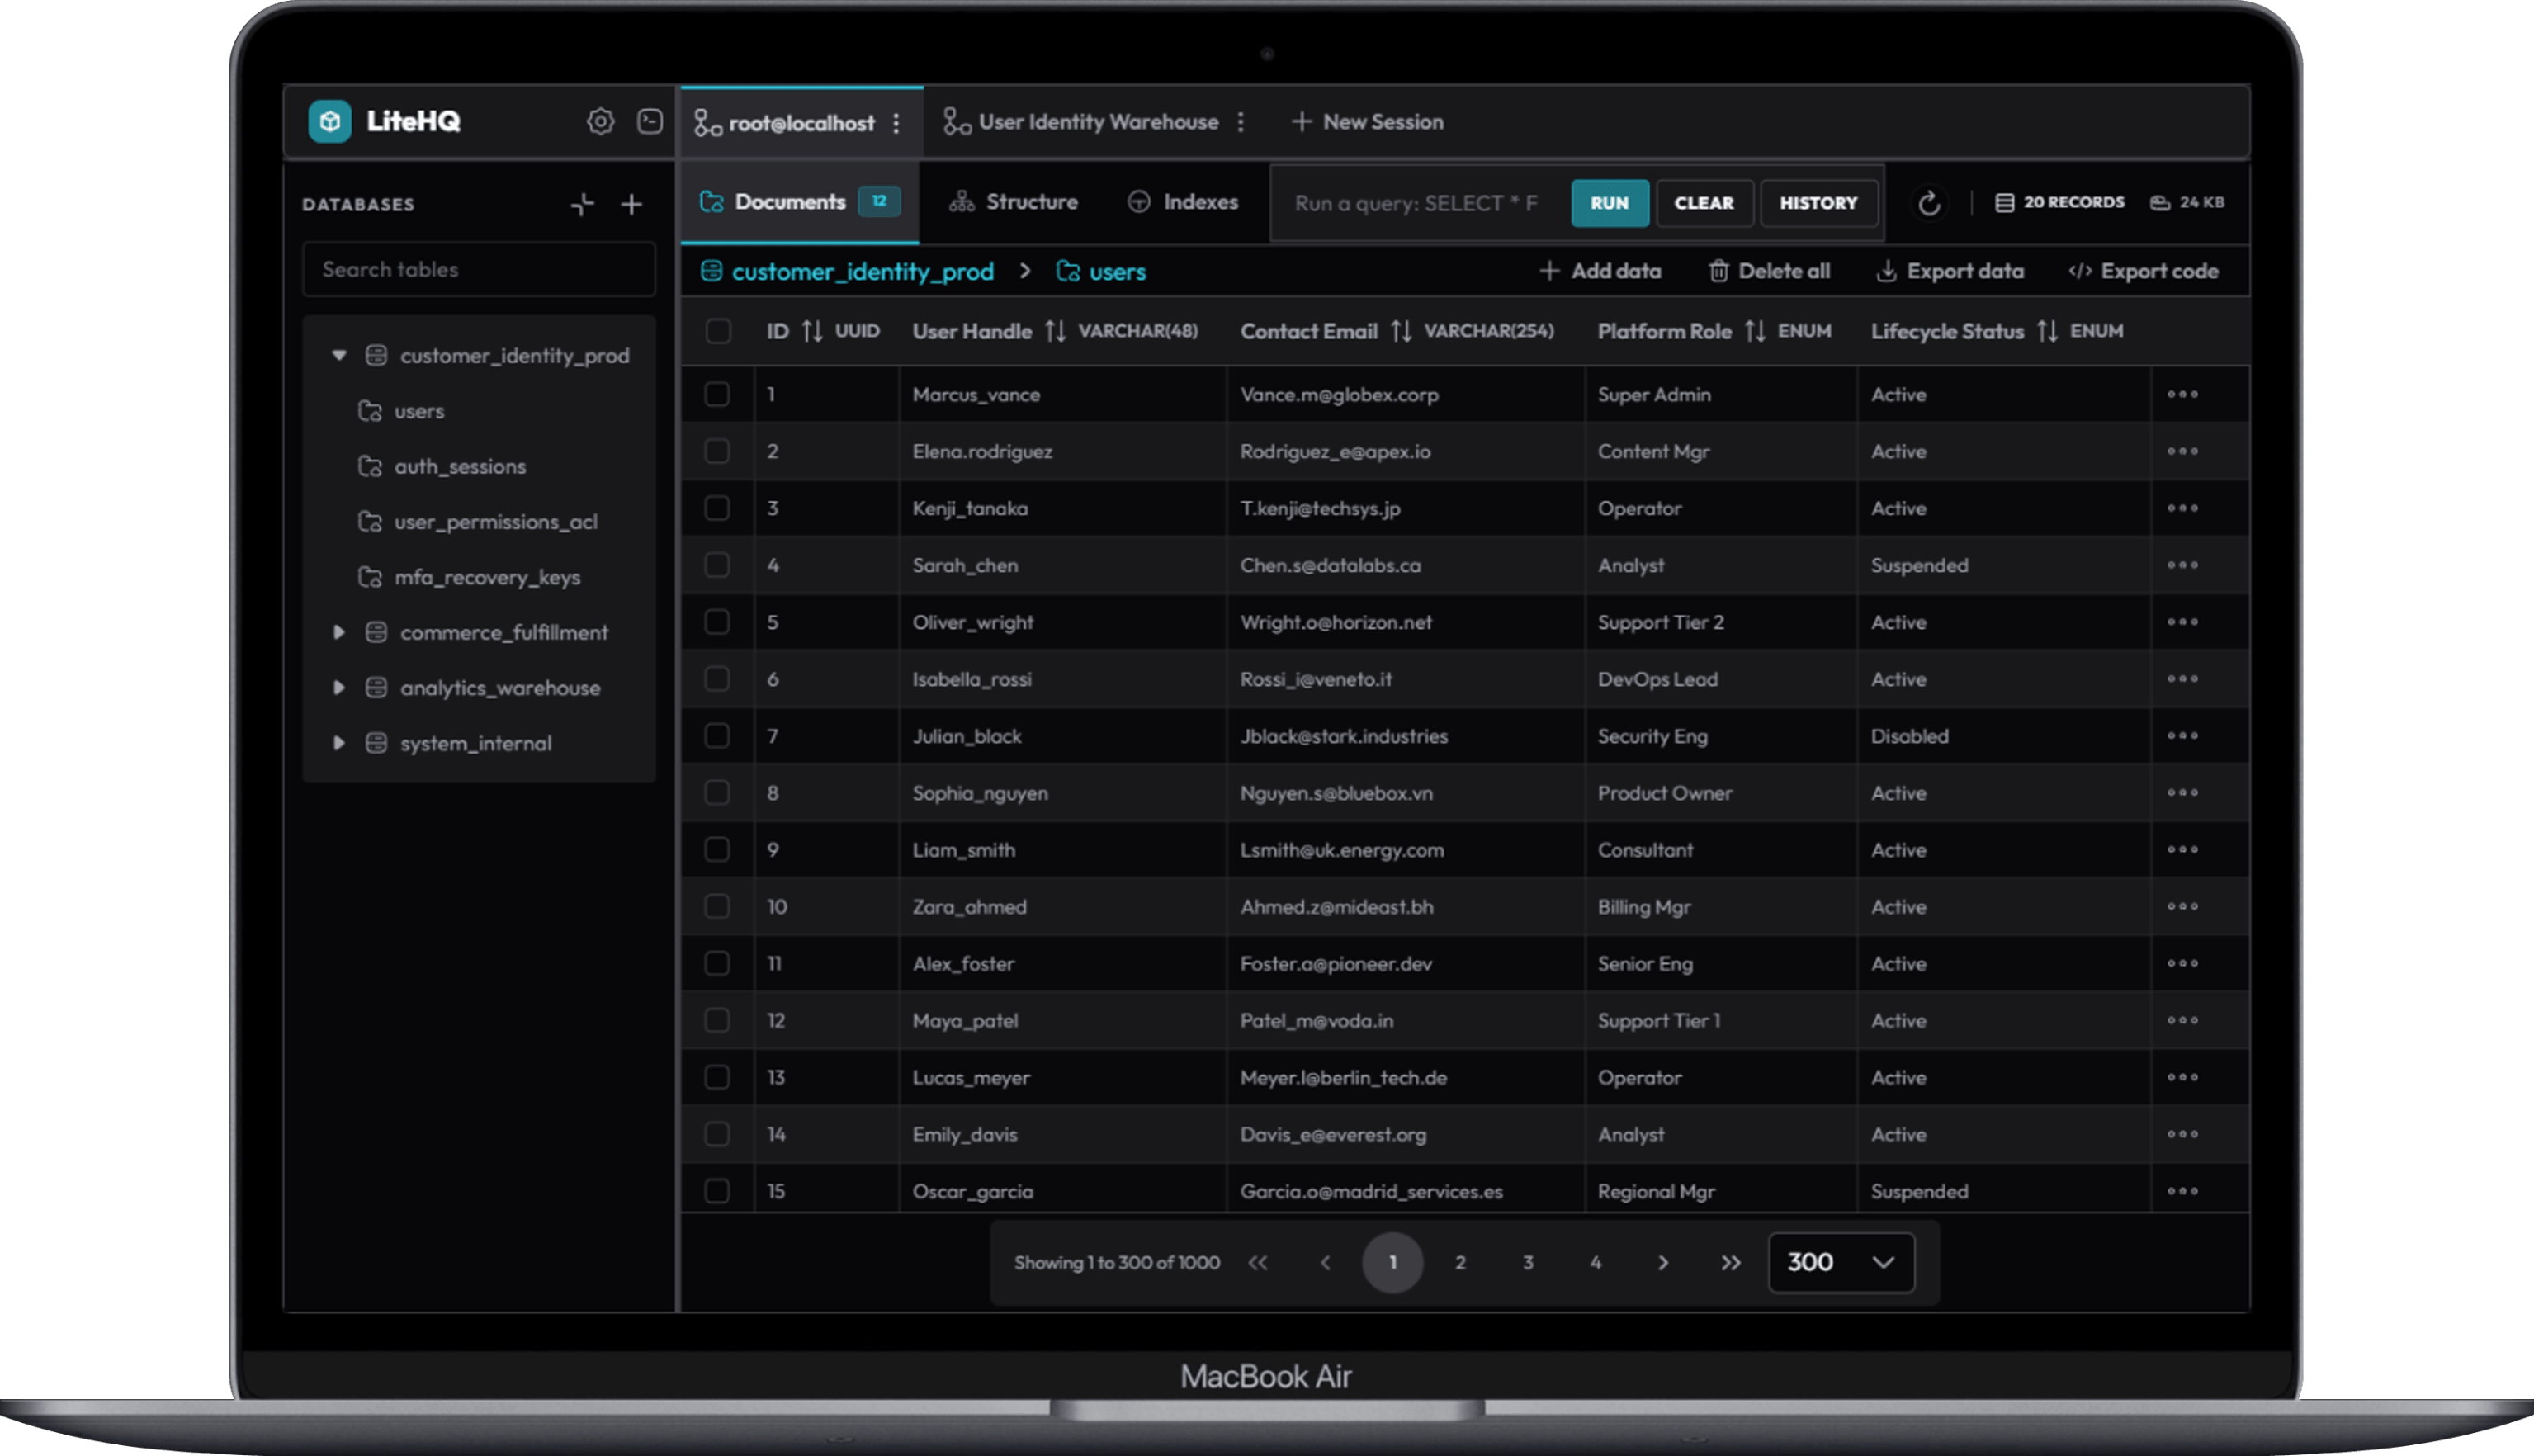Check the row 7 Julian_black checkbox
Screen dimensions: 2534x1456
(717, 736)
